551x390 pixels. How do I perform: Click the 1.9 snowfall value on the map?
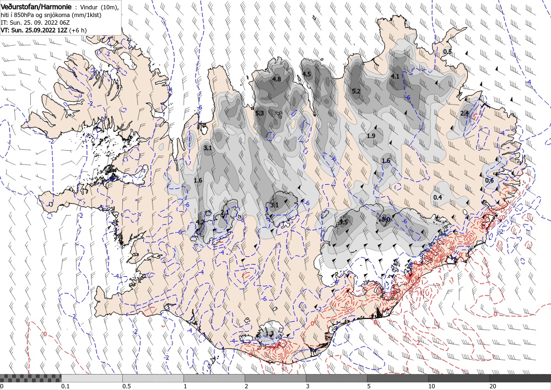click(371, 136)
